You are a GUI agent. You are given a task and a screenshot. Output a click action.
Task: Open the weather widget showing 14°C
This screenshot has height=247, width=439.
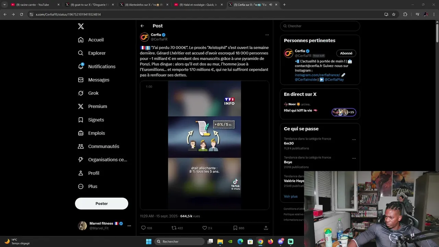(17, 242)
